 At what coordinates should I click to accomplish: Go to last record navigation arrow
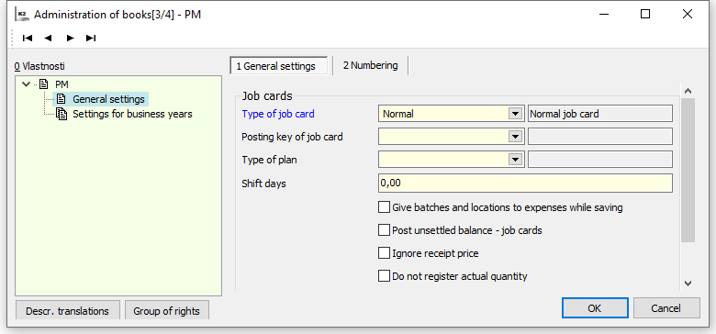(91, 38)
